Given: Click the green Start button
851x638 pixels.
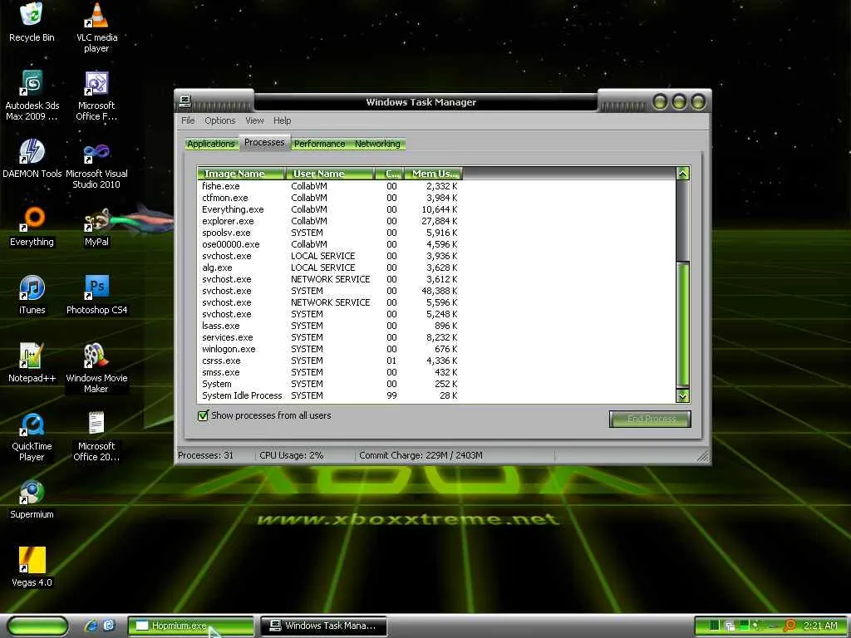Looking at the screenshot, I should click(x=38, y=626).
